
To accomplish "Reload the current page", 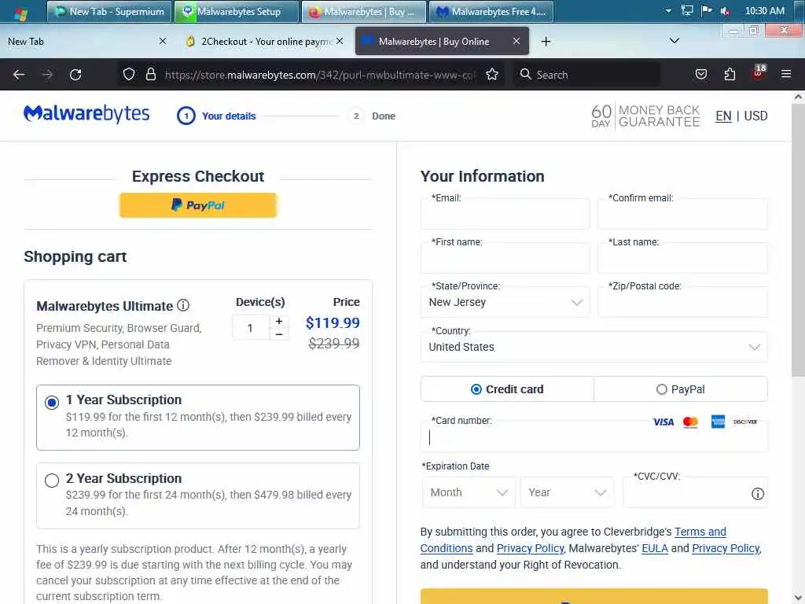I will 75,75.
